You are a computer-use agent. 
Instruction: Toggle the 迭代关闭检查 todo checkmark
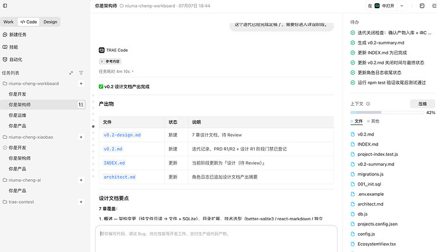point(353,33)
